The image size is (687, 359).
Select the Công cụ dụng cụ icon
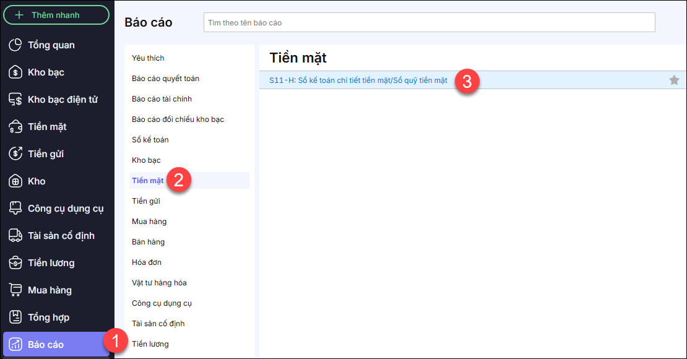[16, 209]
